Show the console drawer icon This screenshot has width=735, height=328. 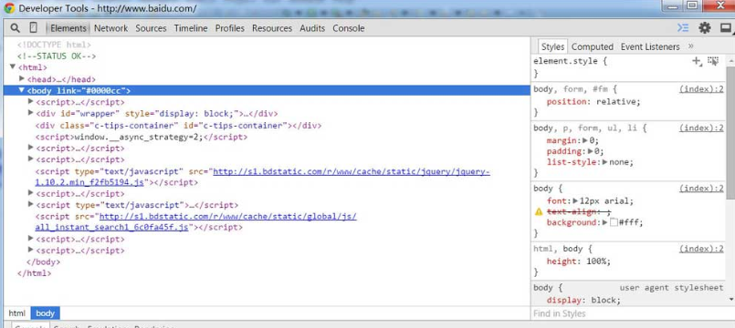click(x=683, y=28)
